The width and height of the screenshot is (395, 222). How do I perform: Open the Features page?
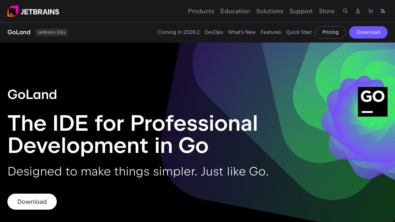271,32
